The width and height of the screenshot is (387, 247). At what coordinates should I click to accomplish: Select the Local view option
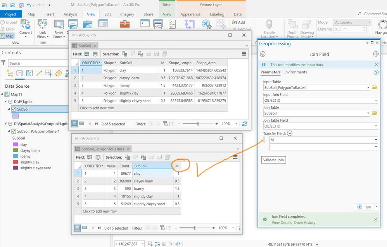click(8, 29)
